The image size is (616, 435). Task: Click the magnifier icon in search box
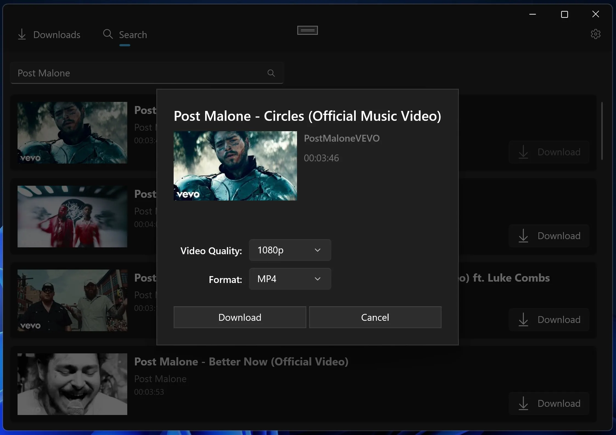point(271,73)
